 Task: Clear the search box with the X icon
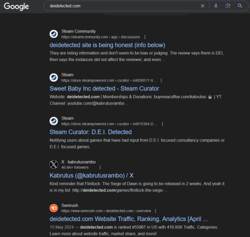(x=202, y=6)
